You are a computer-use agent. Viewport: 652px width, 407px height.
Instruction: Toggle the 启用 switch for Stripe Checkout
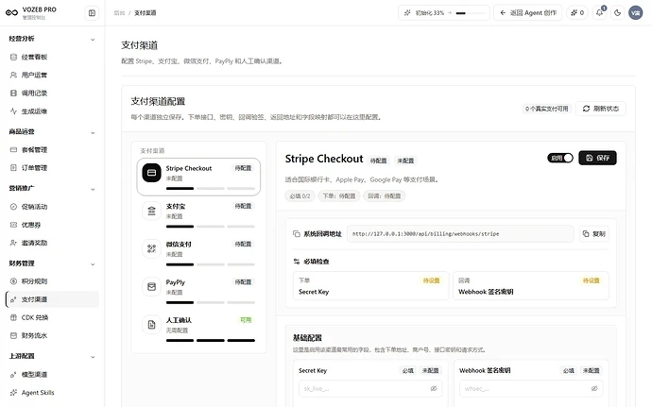[x=560, y=158]
